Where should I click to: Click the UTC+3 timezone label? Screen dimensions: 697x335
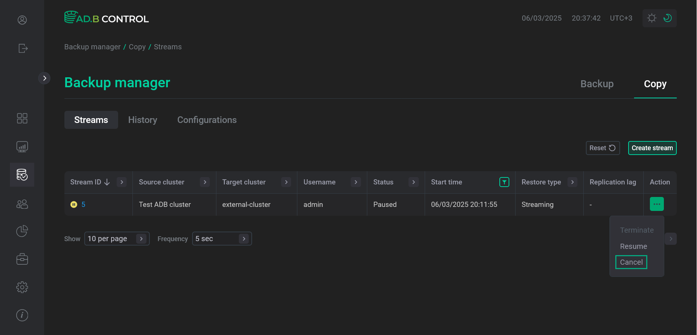point(621,18)
